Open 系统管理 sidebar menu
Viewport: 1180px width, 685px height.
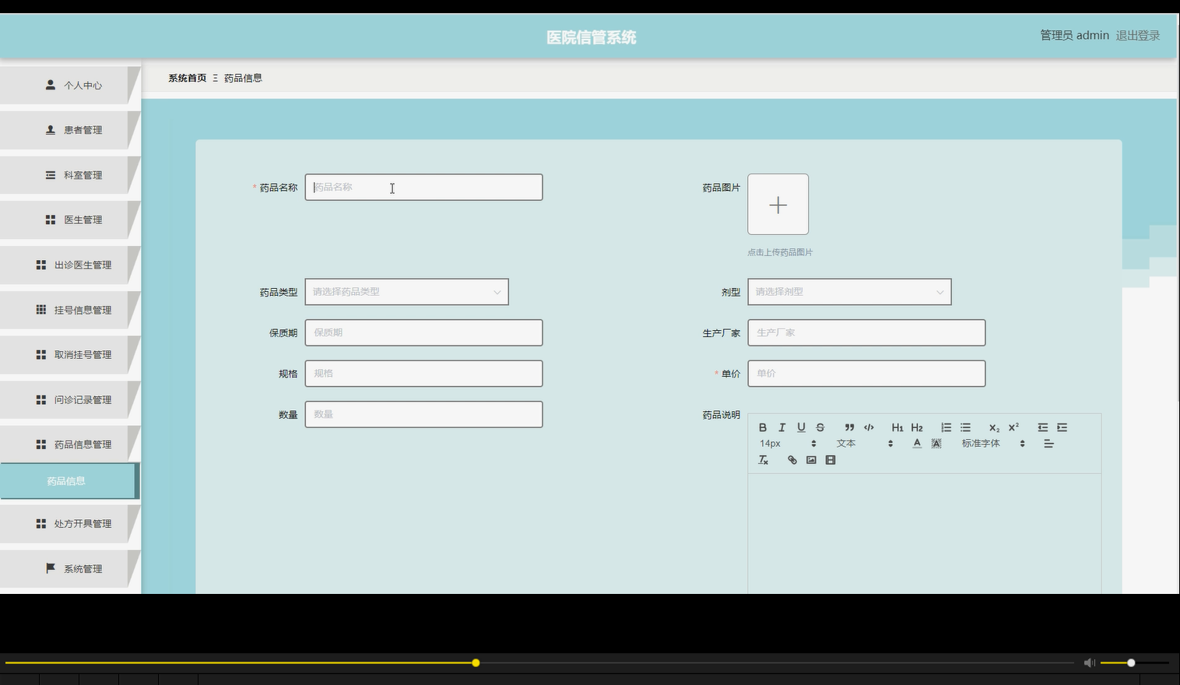click(70, 569)
